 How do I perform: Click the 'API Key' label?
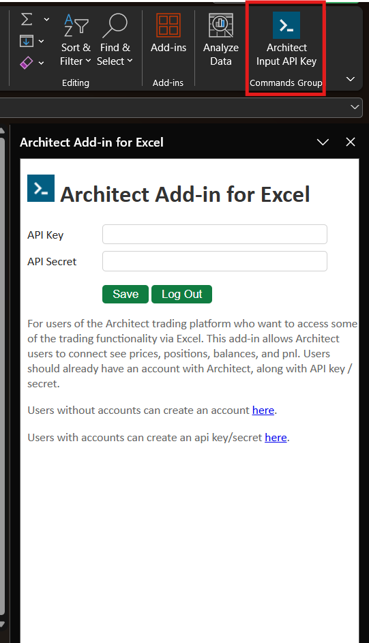(x=46, y=235)
